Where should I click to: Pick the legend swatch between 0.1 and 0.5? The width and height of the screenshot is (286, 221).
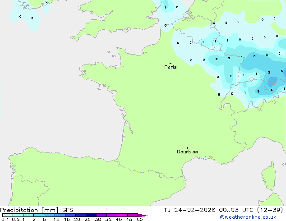pos(8,215)
